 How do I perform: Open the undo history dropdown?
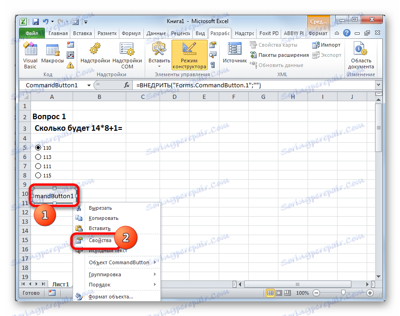click(53, 22)
